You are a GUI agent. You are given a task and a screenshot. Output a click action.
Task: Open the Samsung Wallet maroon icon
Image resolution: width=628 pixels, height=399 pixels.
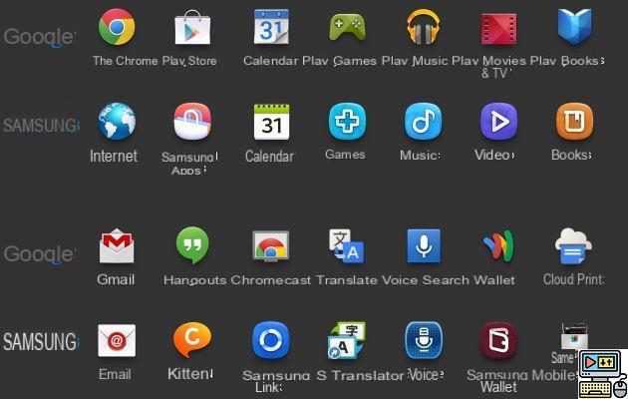point(498,340)
